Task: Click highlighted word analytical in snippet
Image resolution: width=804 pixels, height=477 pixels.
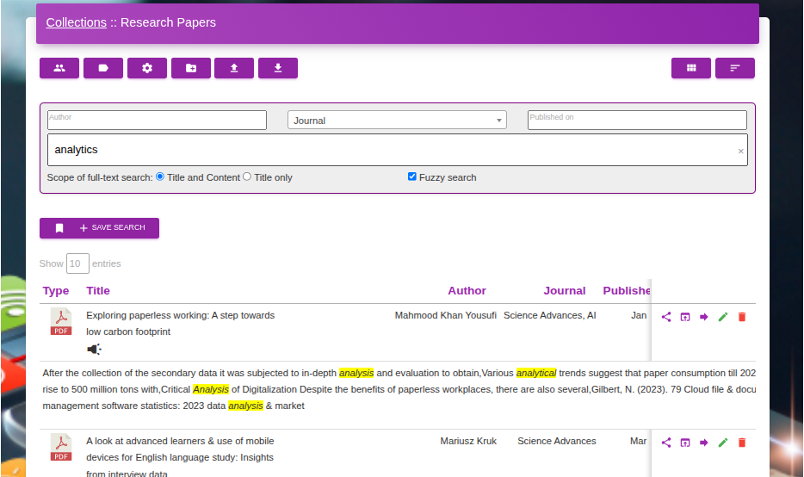Action: tap(535, 373)
